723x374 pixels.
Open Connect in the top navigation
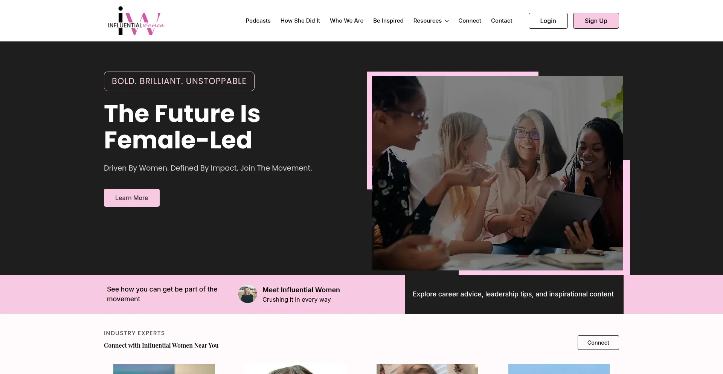pyautogui.click(x=470, y=21)
